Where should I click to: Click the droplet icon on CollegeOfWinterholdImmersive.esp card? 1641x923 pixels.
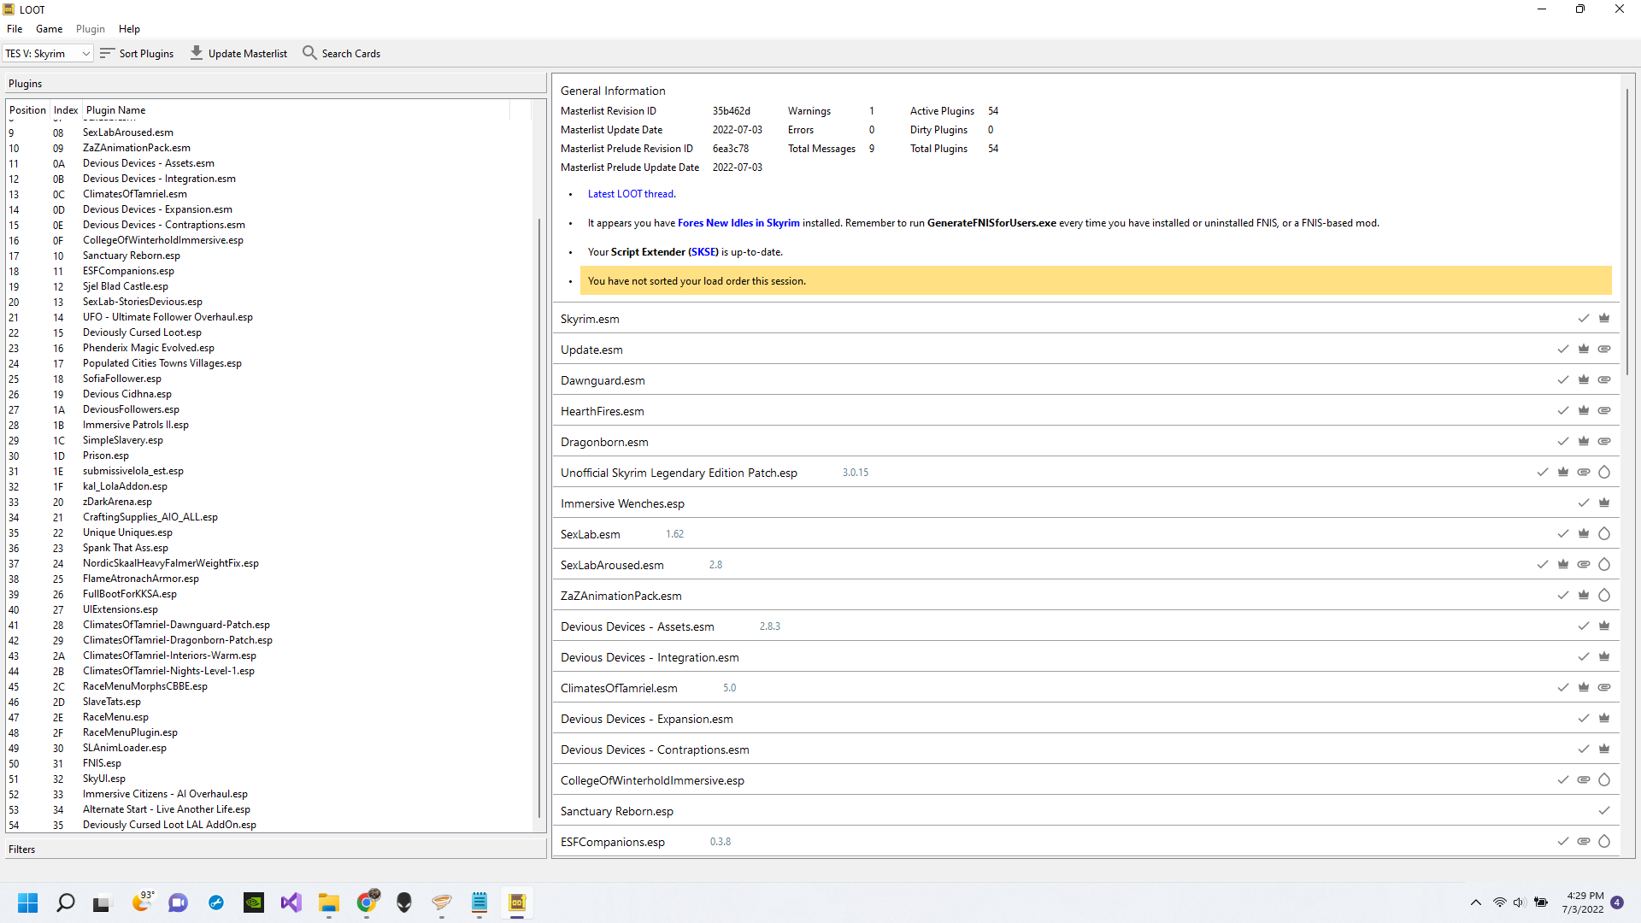(x=1604, y=779)
